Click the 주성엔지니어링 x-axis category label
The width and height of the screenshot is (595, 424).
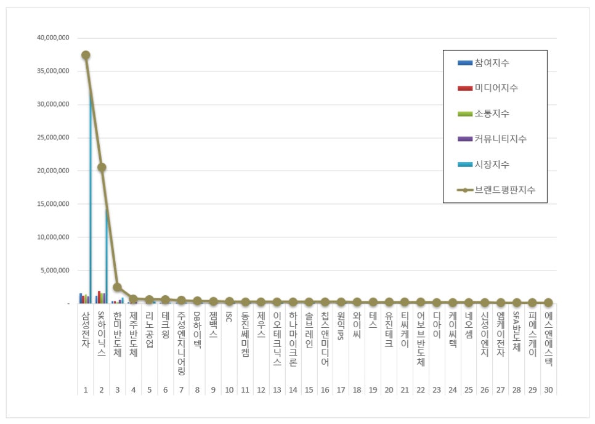coord(181,343)
